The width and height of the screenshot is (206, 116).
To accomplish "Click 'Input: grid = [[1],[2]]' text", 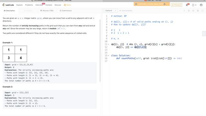I will (x=16, y=92).
